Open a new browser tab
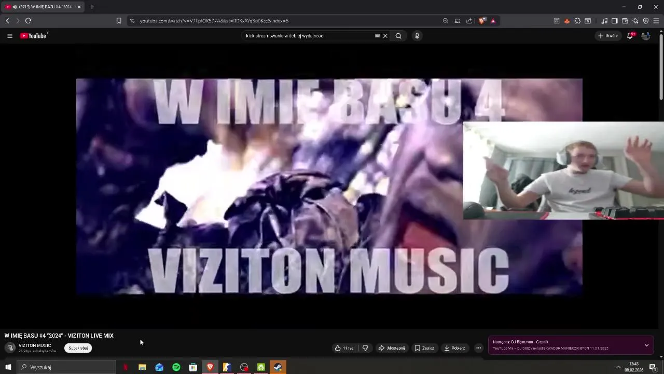Image resolution: width=664 pixels, height=374 pixels. coord(92,7)
